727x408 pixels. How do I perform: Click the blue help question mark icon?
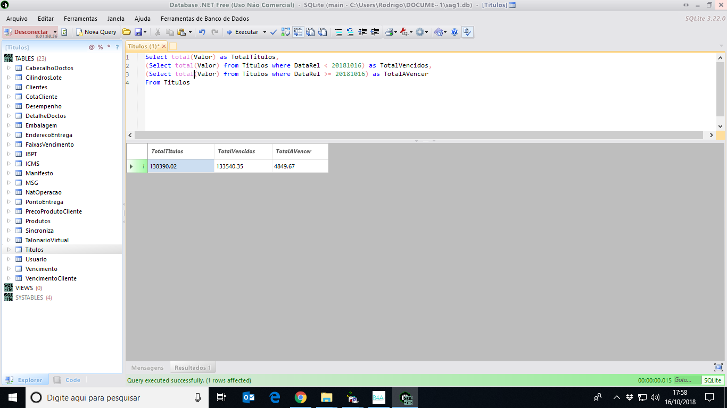[455, 32]
